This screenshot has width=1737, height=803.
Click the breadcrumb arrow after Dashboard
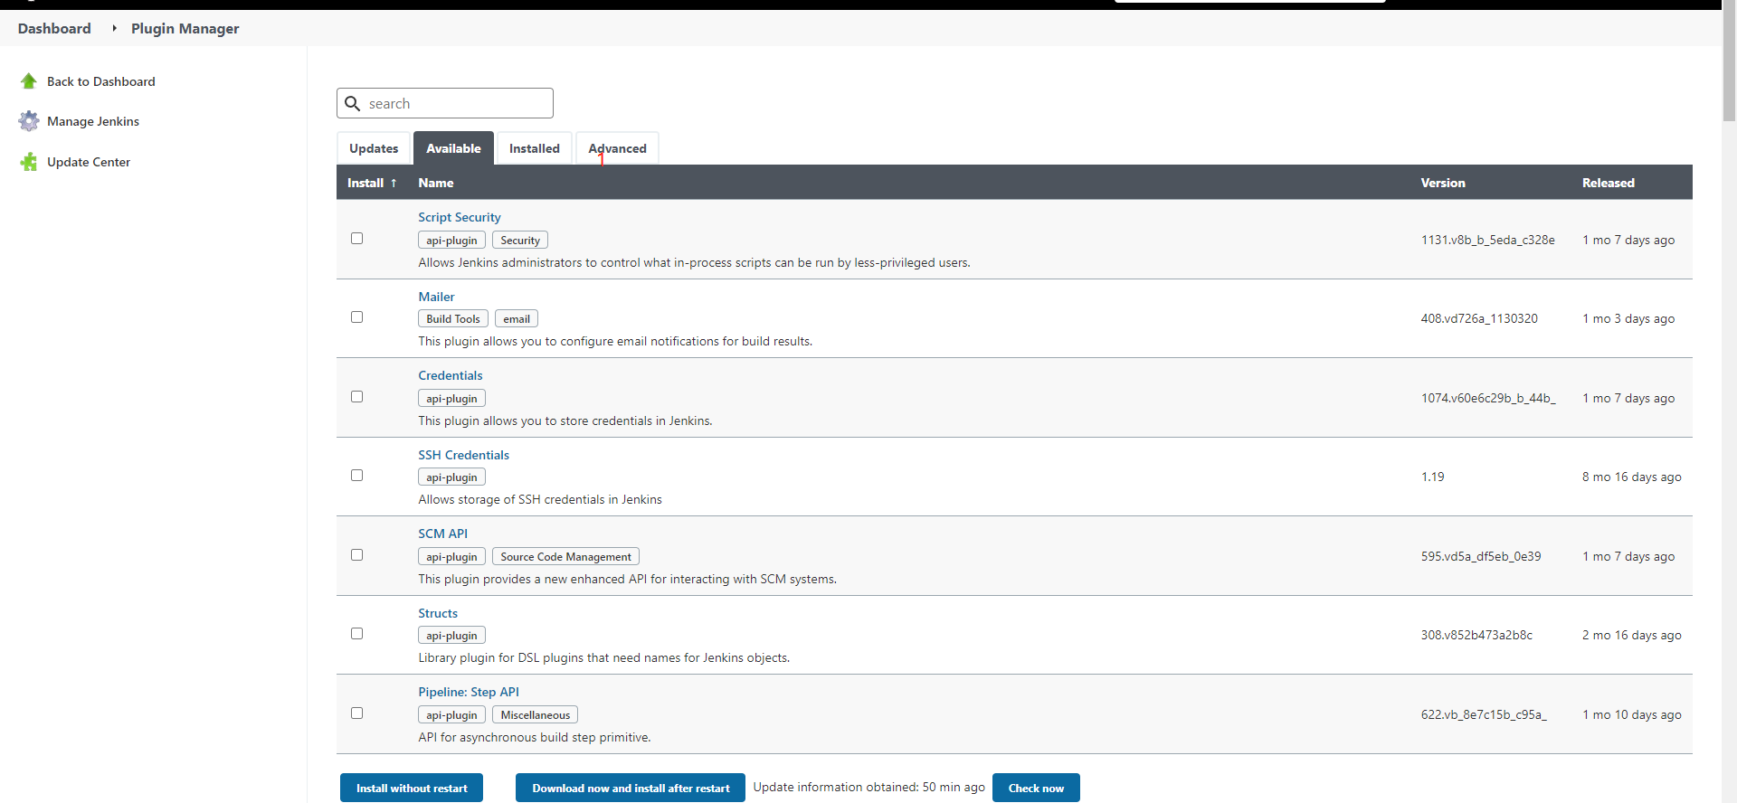point(114,28)
